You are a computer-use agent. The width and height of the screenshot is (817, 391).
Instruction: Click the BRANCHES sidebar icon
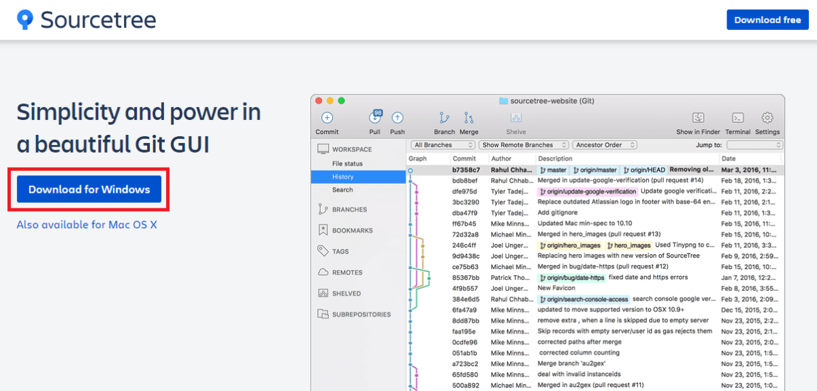click(x=323, y=210)
